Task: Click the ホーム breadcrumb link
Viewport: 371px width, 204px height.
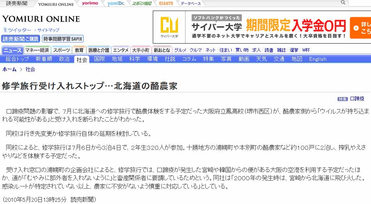Action: tap(9, 69)
